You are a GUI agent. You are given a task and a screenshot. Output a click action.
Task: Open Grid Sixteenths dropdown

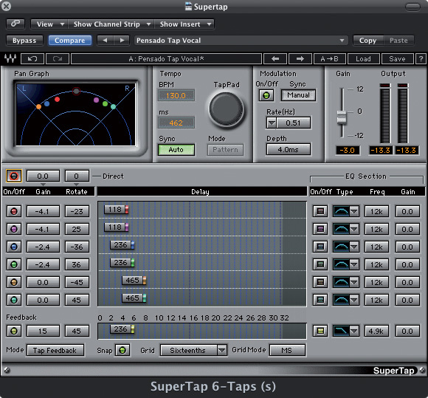[222, 350]
